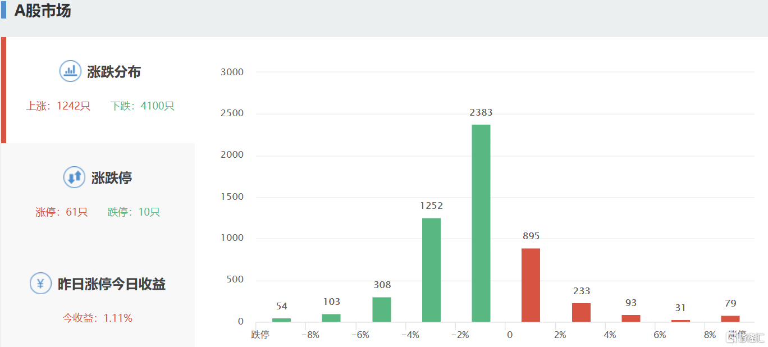Click the bar chart icon beside 涨跌分布
768x347 pixels.
coord(70,71)
